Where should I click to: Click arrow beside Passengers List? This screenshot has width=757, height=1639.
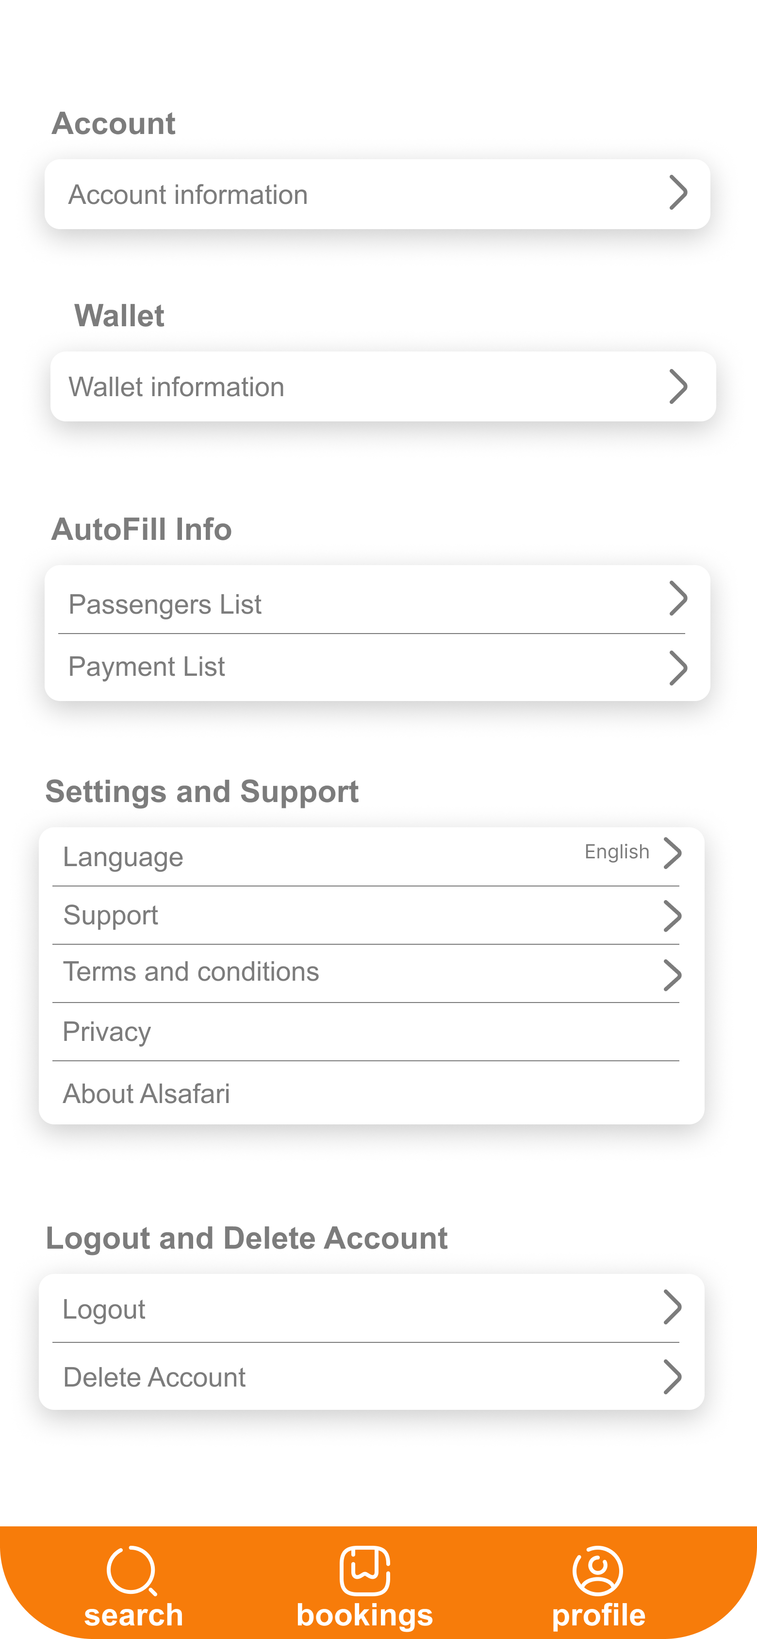[x=678, y=598]
